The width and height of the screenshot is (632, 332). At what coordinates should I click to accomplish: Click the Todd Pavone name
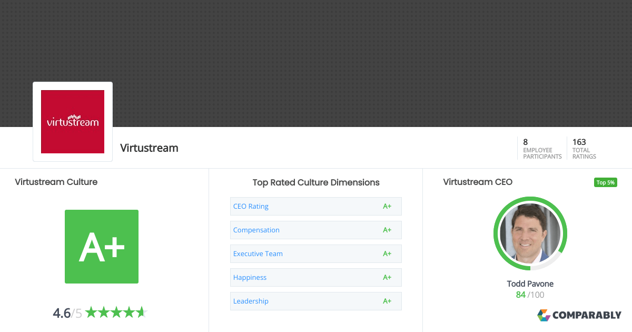tap(530, 284)
